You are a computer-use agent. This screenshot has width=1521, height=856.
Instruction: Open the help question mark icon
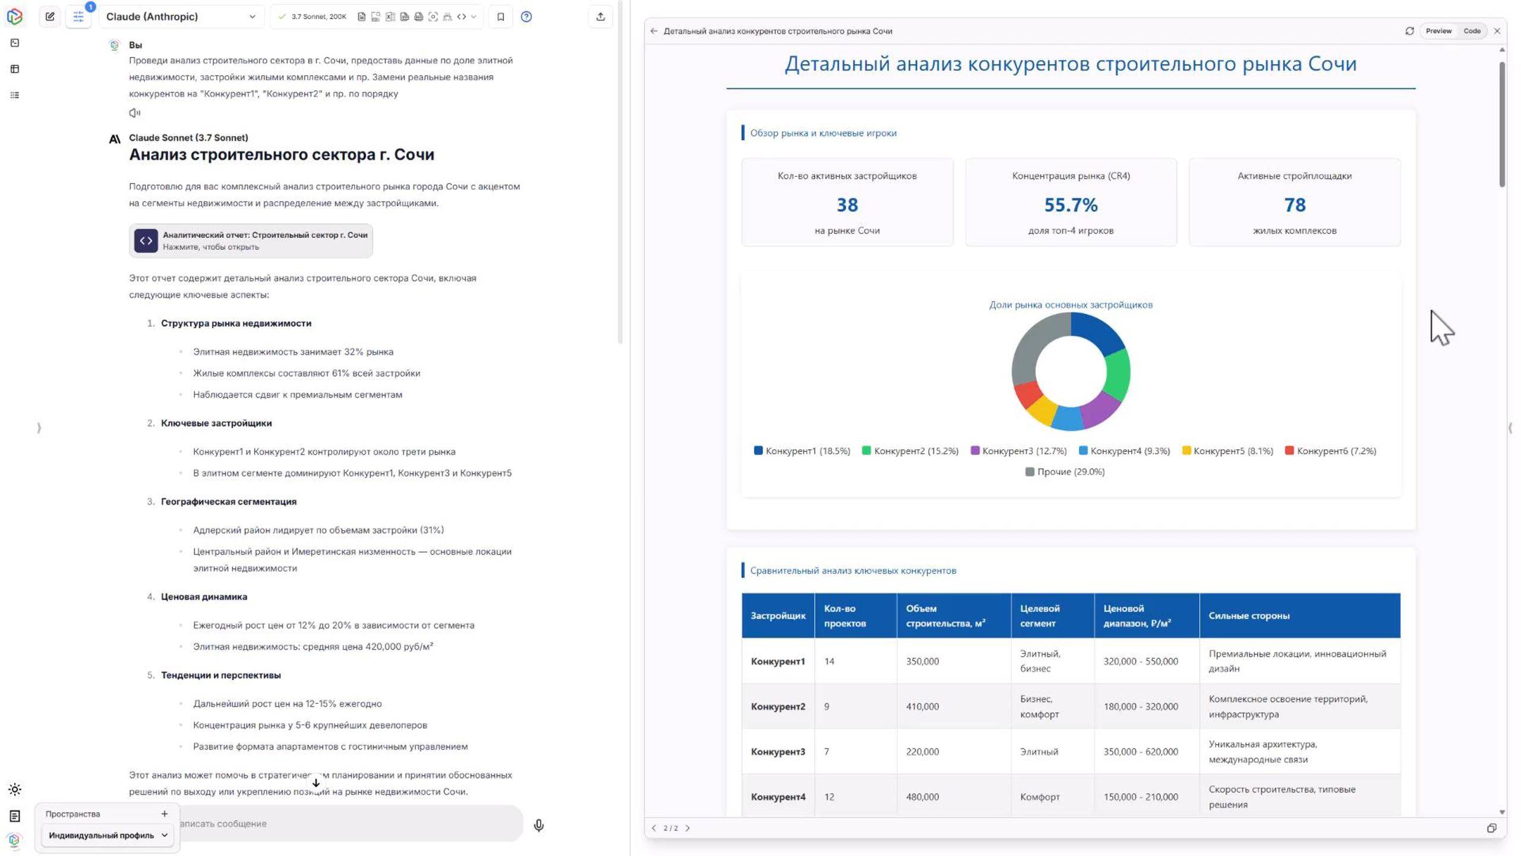[526, 17]
